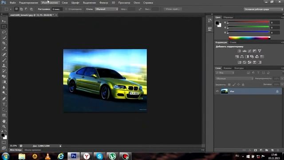The height and width of the screenshot is (160, 284).
Task: Click the delete layer trash icon
Action: 278,150
